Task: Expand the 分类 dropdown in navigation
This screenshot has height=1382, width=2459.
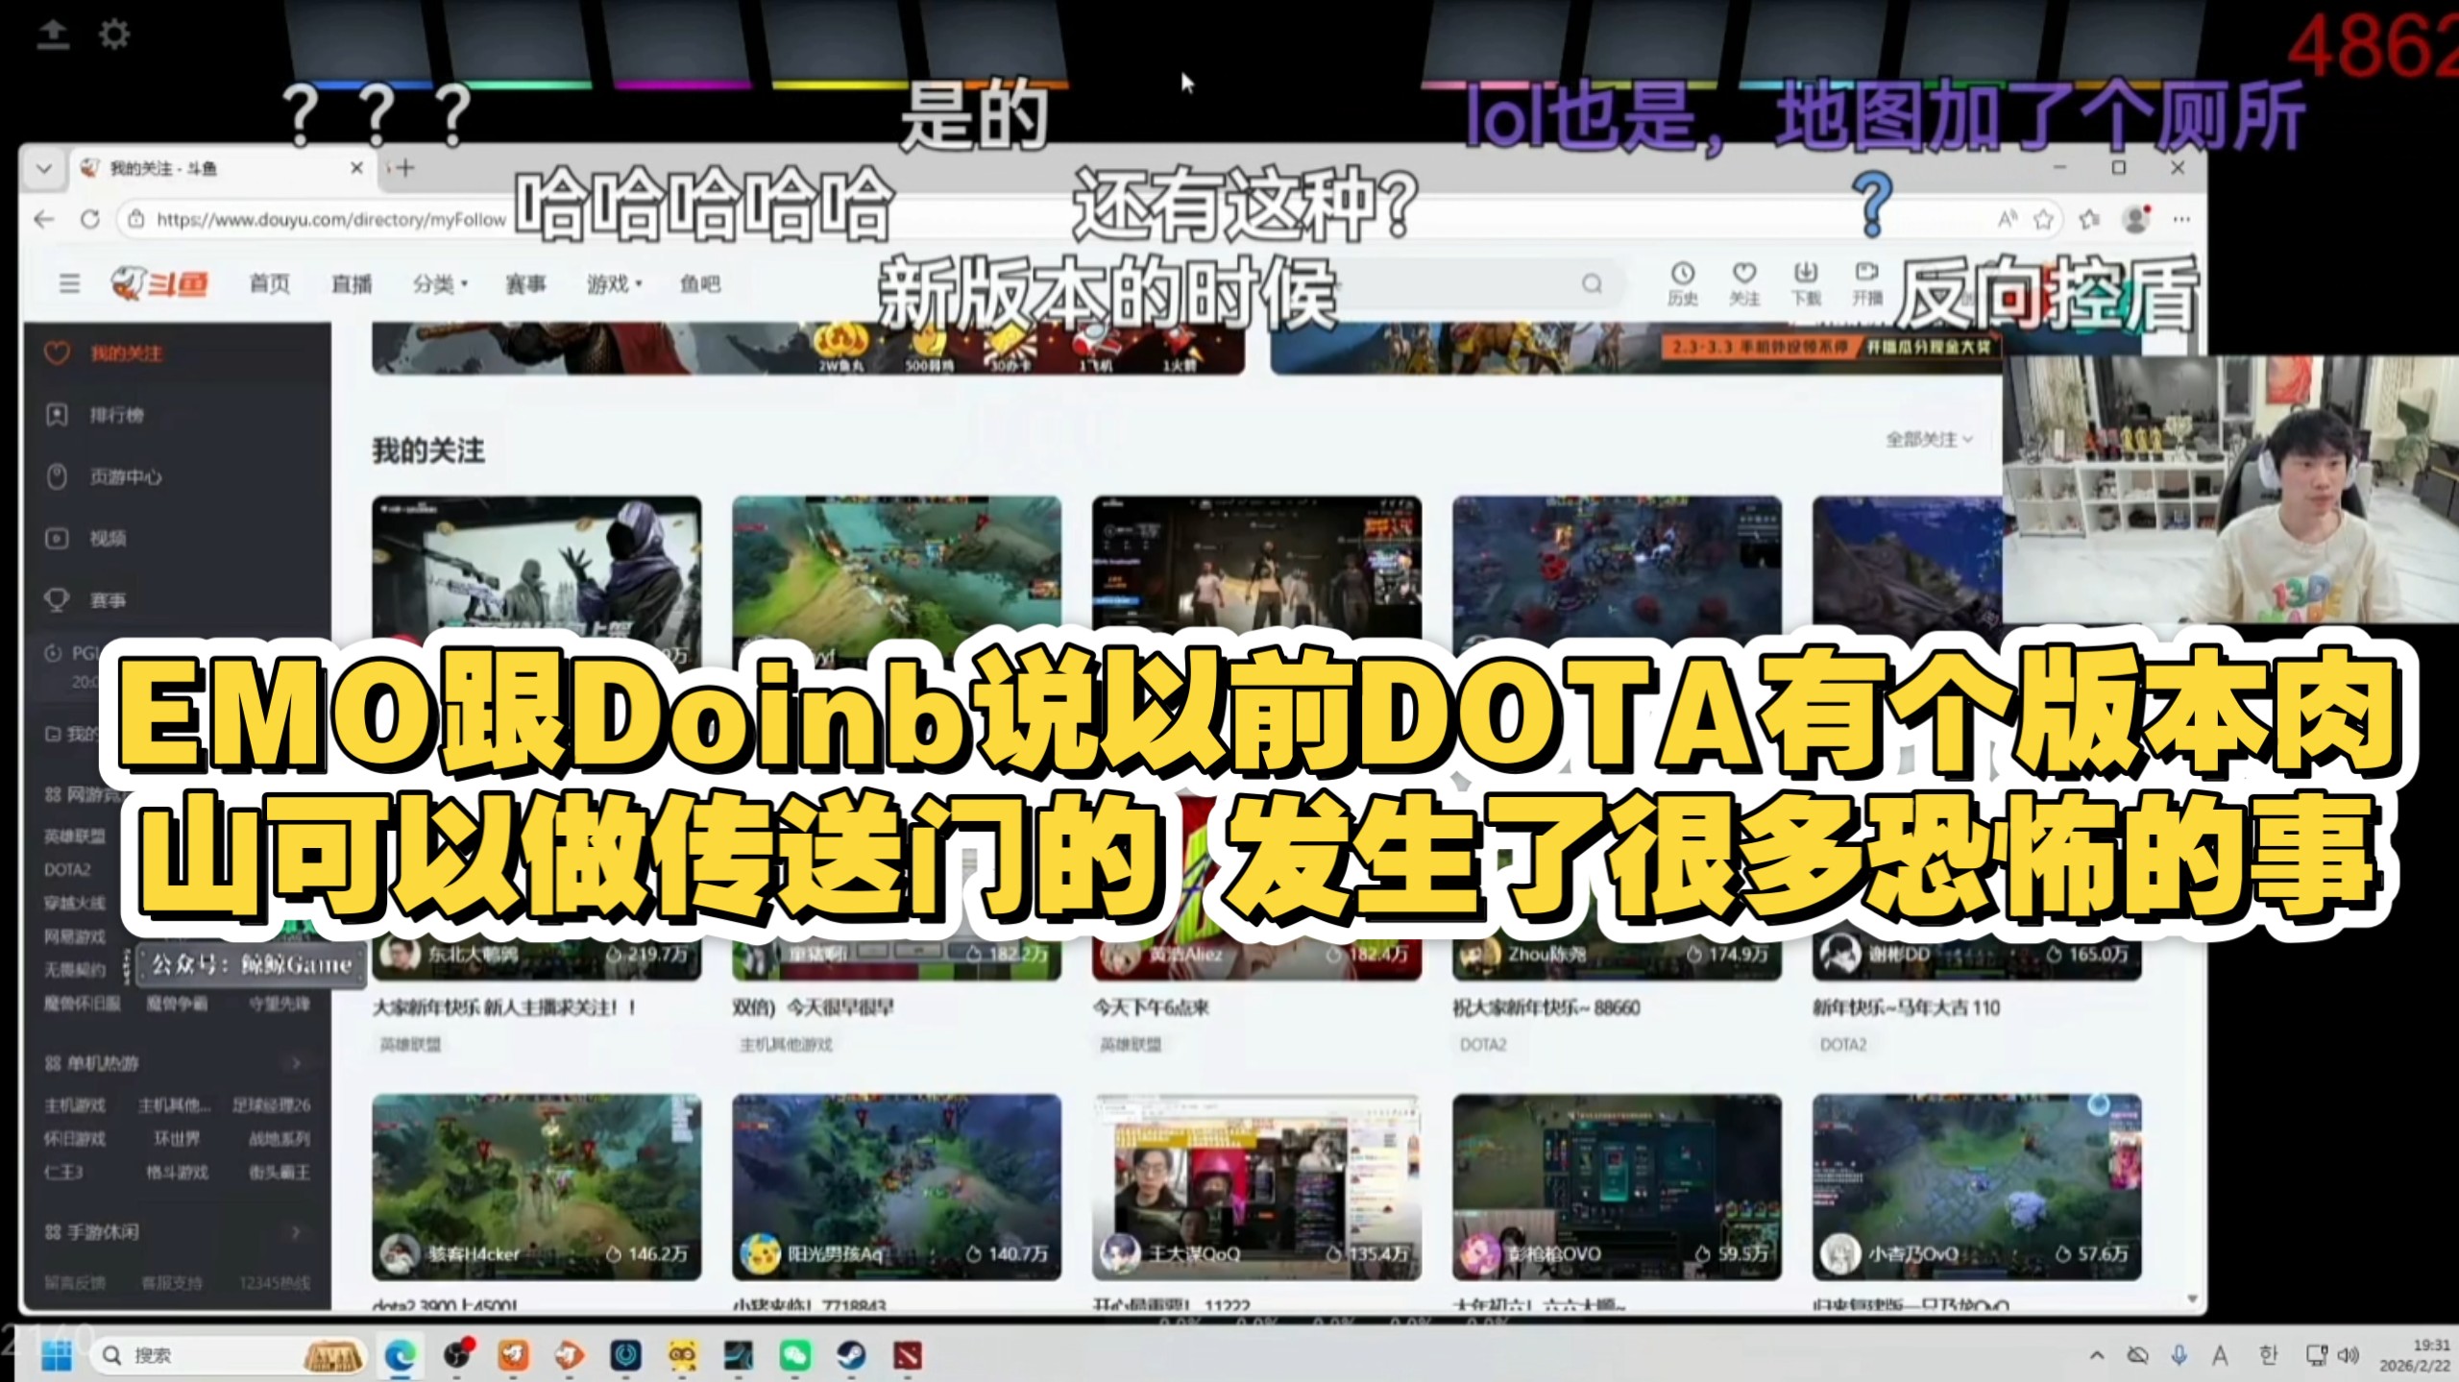Action: (x=440, y=284)
